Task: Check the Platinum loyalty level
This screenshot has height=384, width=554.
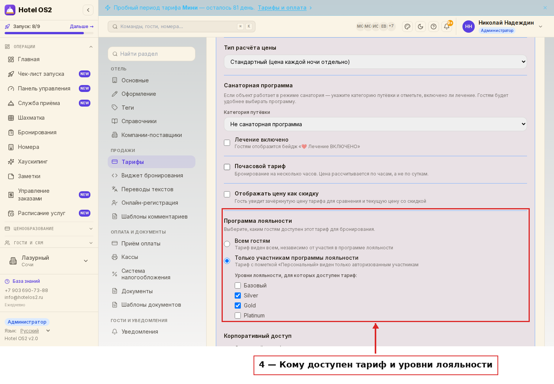Action: pos(238,316)
